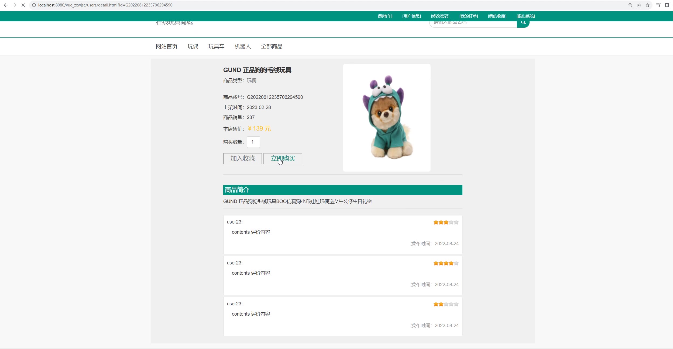This screenshot has width=673, height=349.
Task: Click the 商品类型 value 玩偶
Action: tap(252, 81)
